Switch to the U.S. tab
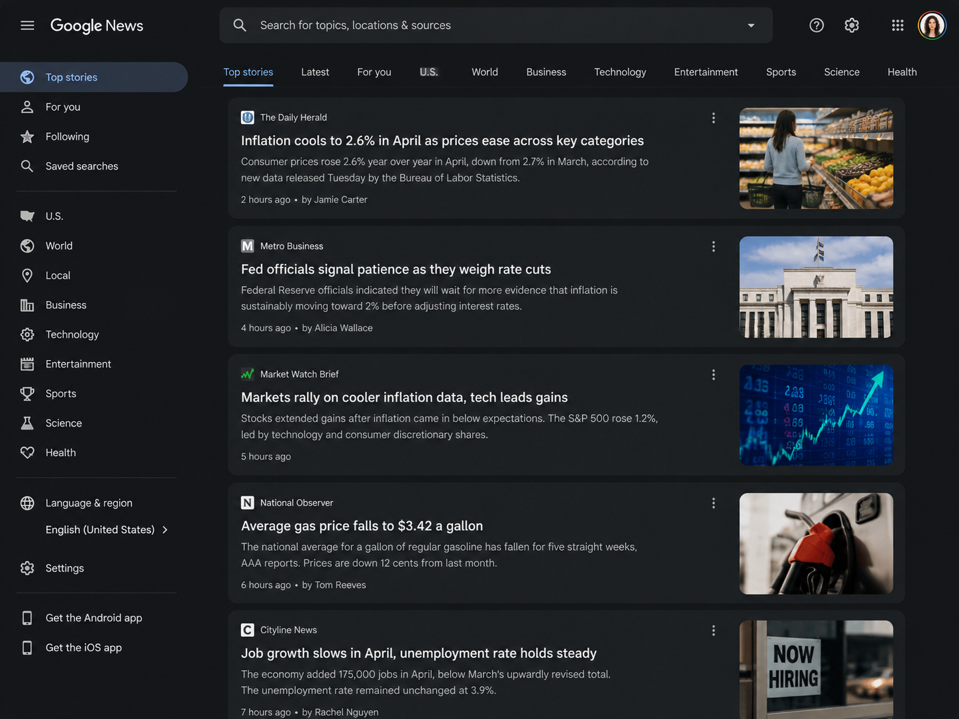The image size is (959, 719). pyautogui.click(x=429, y=72)
